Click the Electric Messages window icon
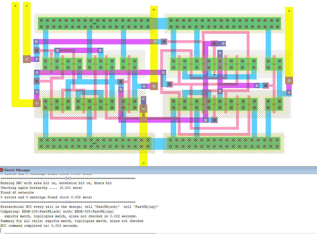The width and height of the screenshot is (317, 234). (2, 170)
